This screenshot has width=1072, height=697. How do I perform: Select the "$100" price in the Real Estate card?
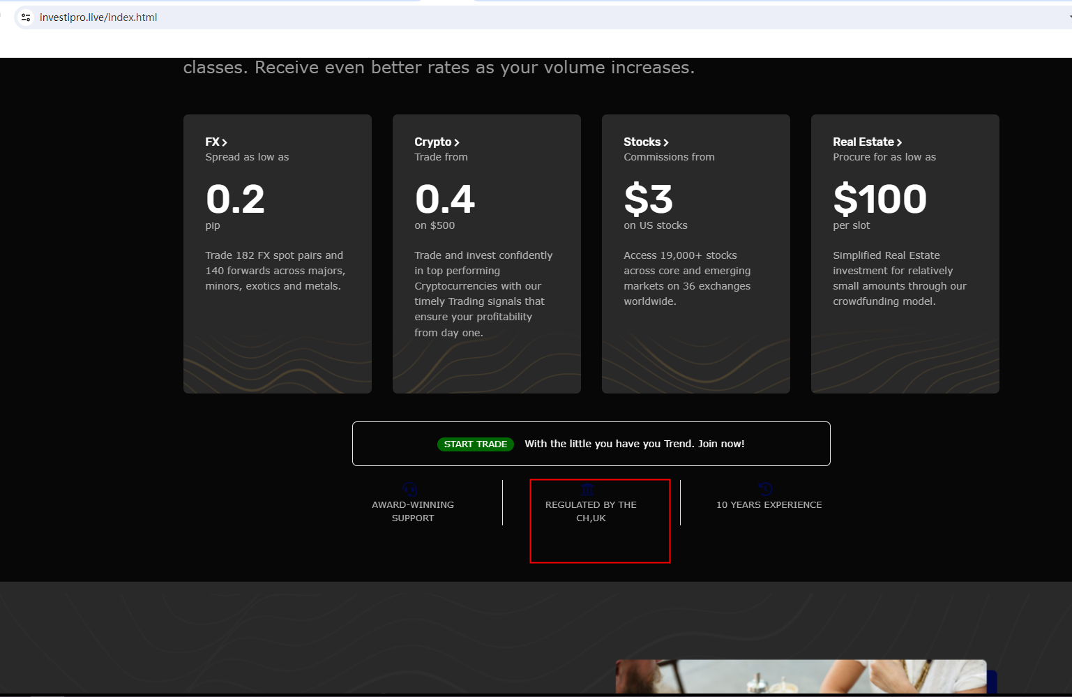pyautogui.click(x=880, y=199)
